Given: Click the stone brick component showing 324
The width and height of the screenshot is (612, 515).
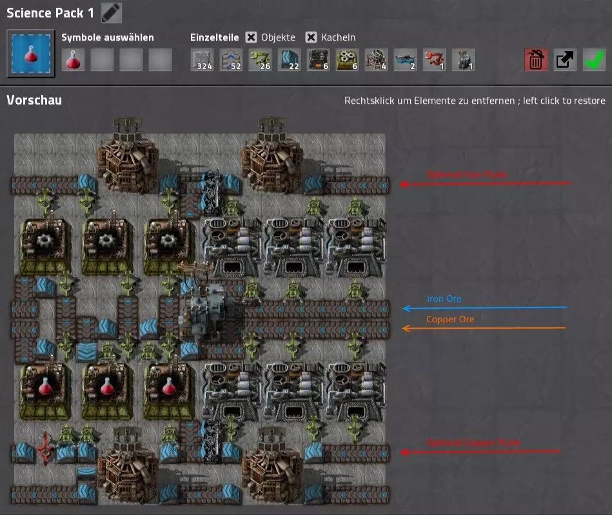Looking at the screenshot, I should [x=202, y=60].
